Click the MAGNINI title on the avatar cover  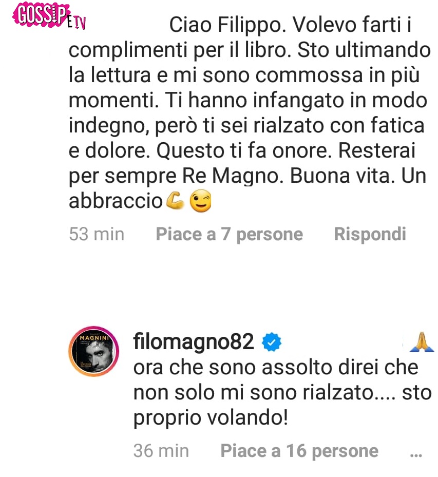click(93, 338)
